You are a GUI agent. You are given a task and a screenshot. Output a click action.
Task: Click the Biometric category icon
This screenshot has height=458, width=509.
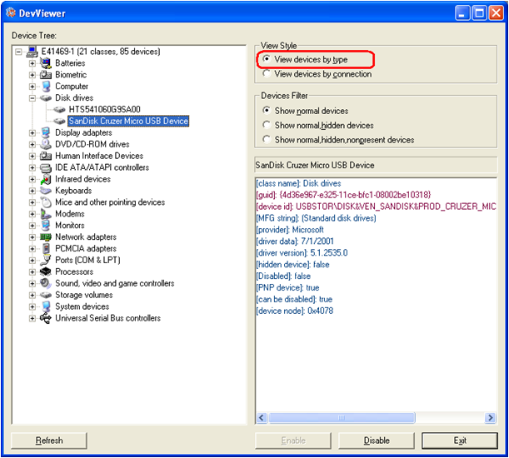(x=46, y=75)
